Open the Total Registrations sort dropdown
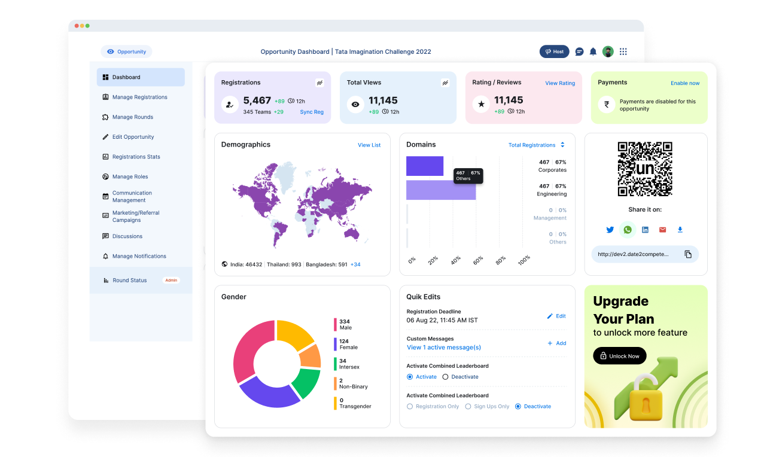This screenshot has width=770, height=457. coord(537,145)
